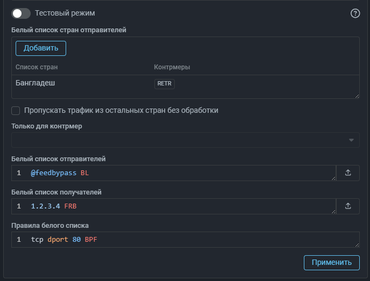Click the RETR countermeasure tag

pyautogui.click(x=165, y=84)
